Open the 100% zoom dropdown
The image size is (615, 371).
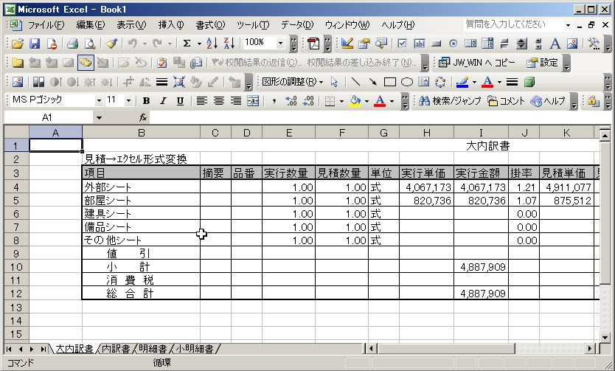(280, 43)
